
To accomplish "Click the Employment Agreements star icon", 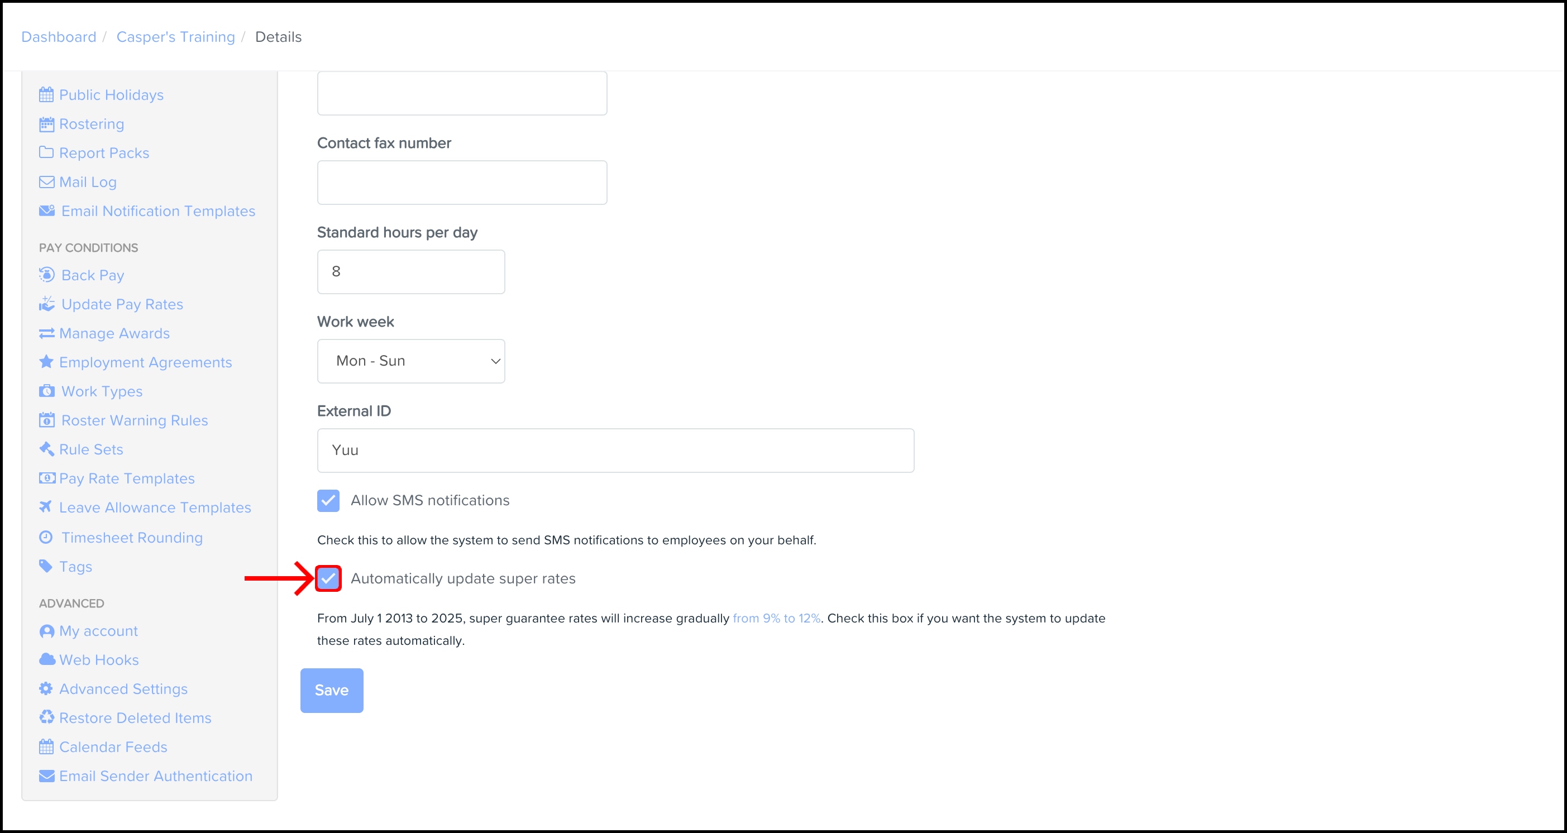I will click(x=46, y=362).
